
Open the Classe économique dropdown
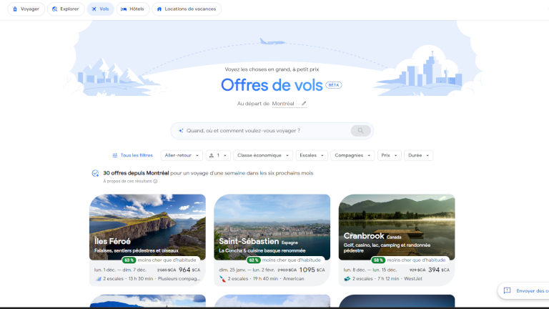[263, 155]
